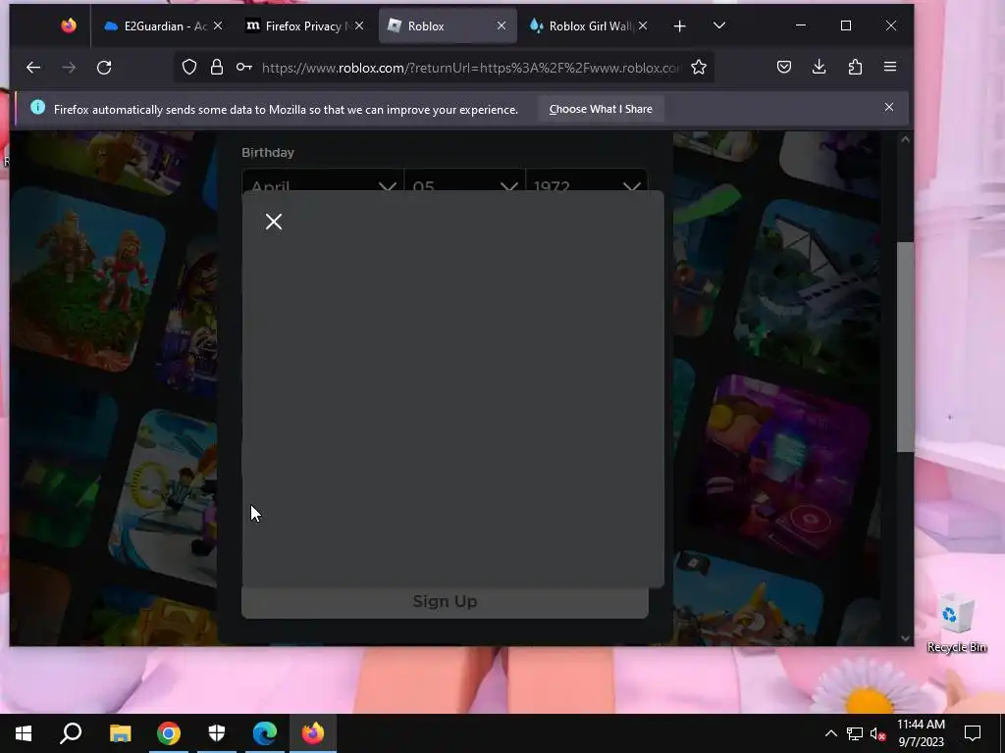Click the page vertical scrollbar thumb

(905, 346)
